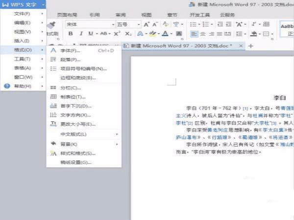Click the phonetic guide icon
This screenshot has width=294, height=220.
tap(176, 24)
